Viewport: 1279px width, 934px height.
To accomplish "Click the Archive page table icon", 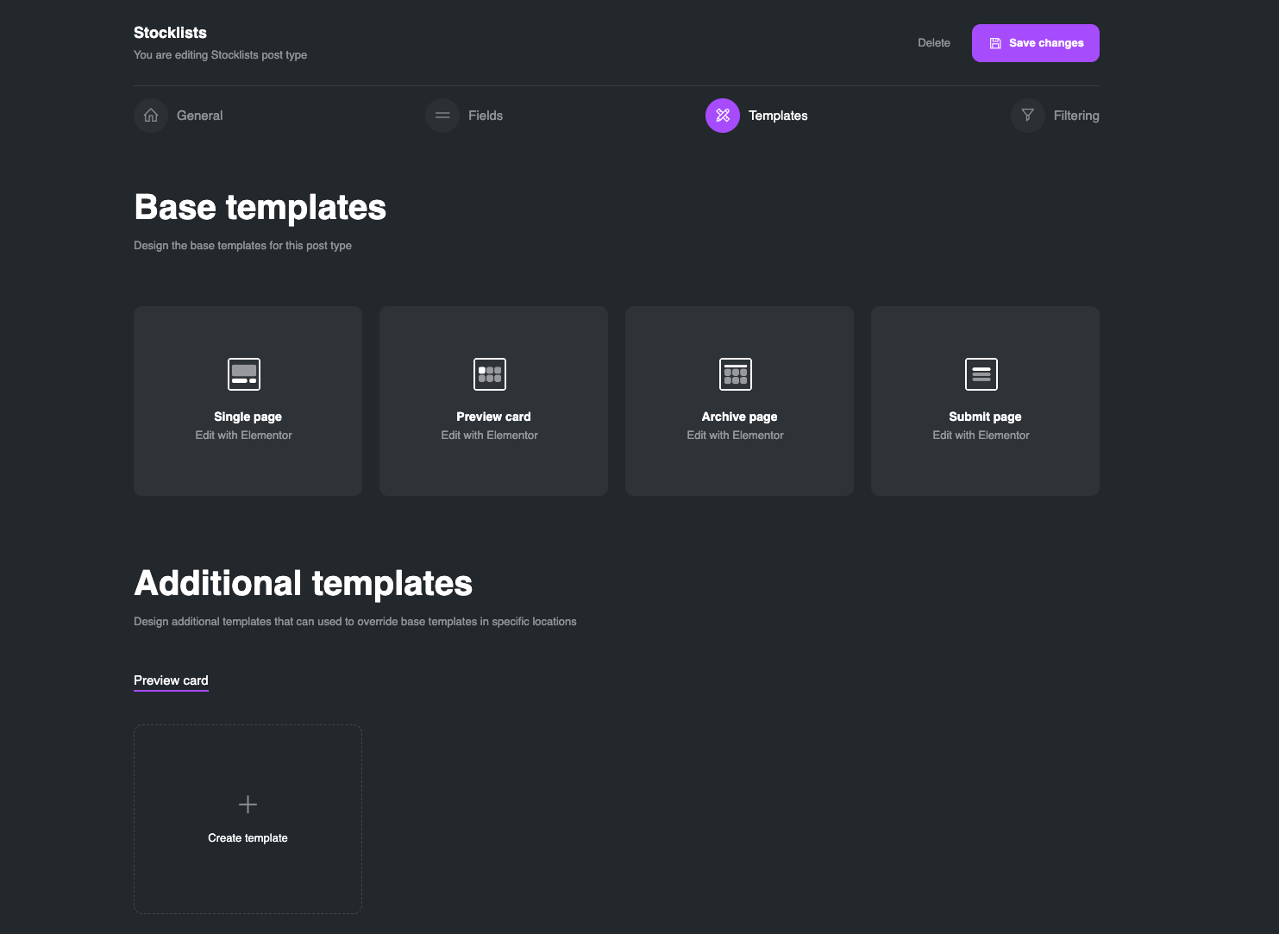I will click(x=736, y=373).
